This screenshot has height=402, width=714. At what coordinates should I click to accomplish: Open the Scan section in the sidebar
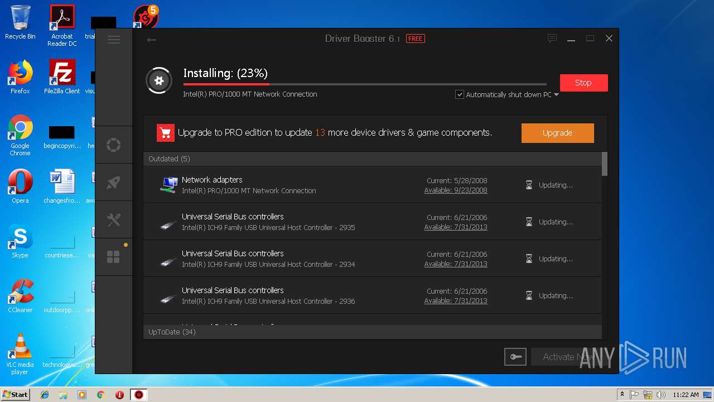(114, 145)
